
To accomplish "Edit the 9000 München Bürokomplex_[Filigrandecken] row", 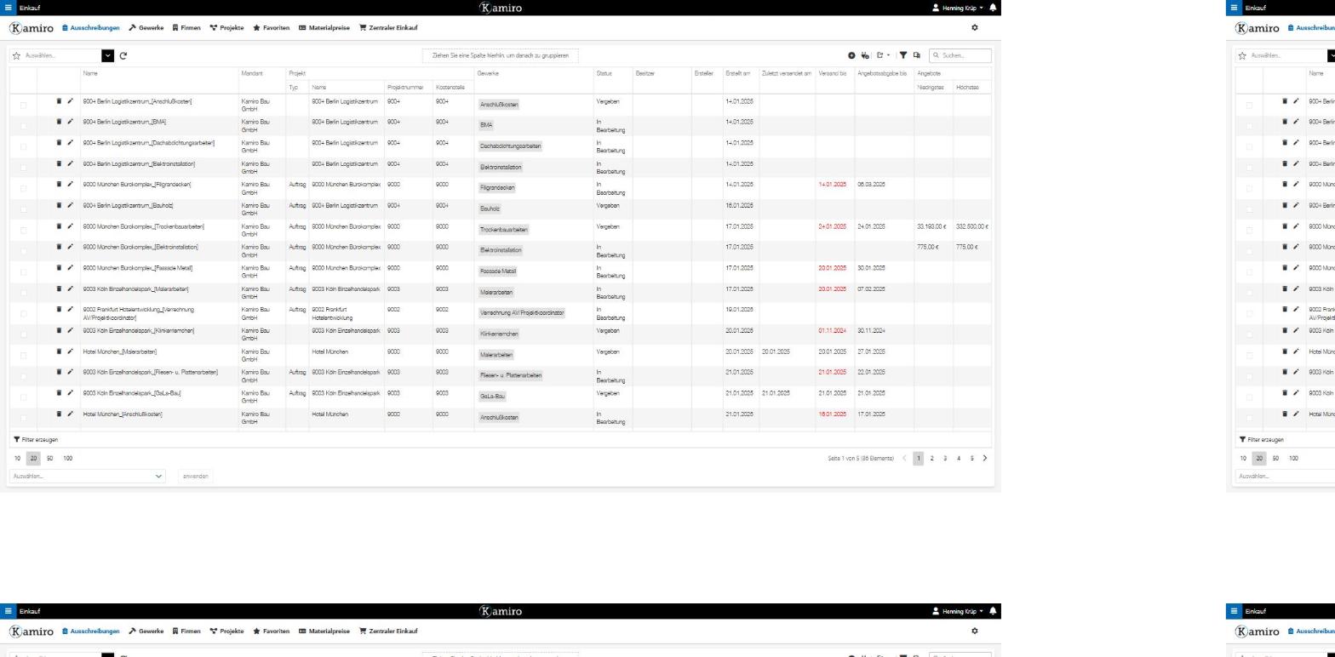I will click(70, 184).
